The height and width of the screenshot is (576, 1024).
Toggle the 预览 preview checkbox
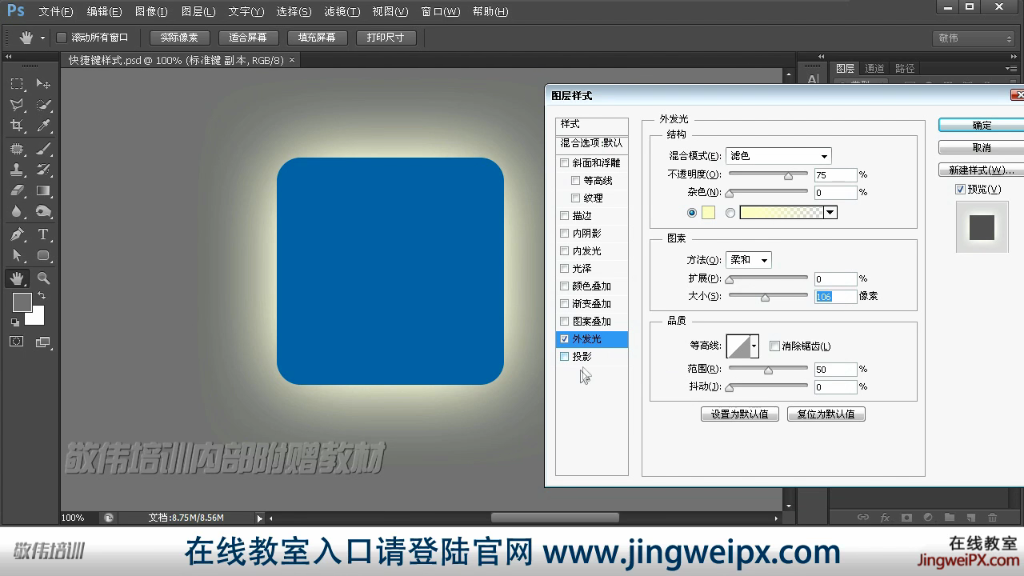coord(961,190)
